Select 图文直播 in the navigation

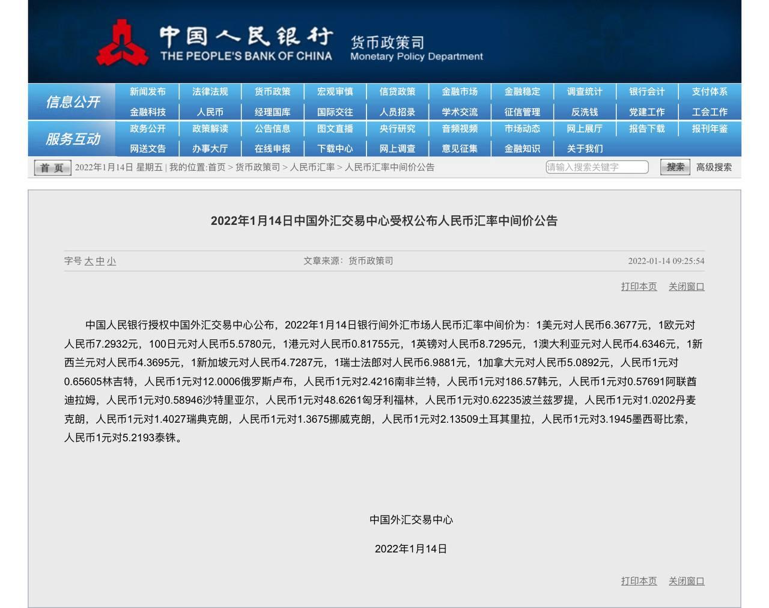coord(335,129)
